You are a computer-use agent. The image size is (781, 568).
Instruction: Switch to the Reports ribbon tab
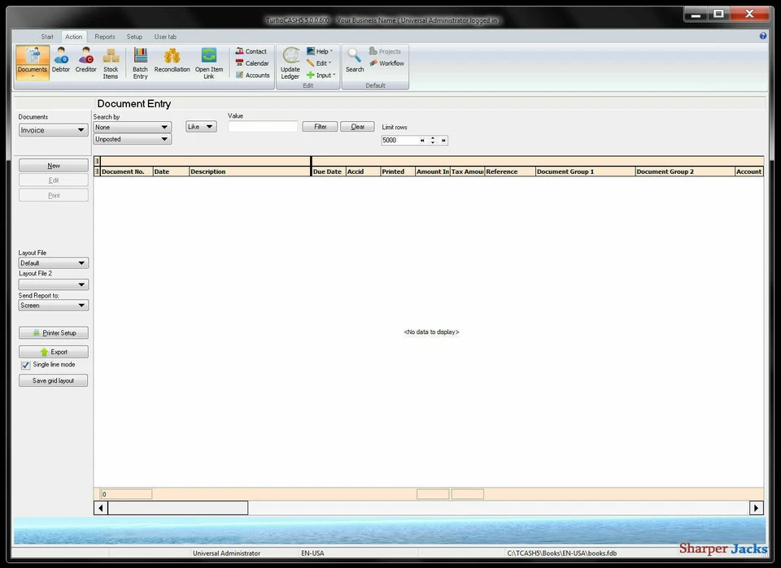105,36
